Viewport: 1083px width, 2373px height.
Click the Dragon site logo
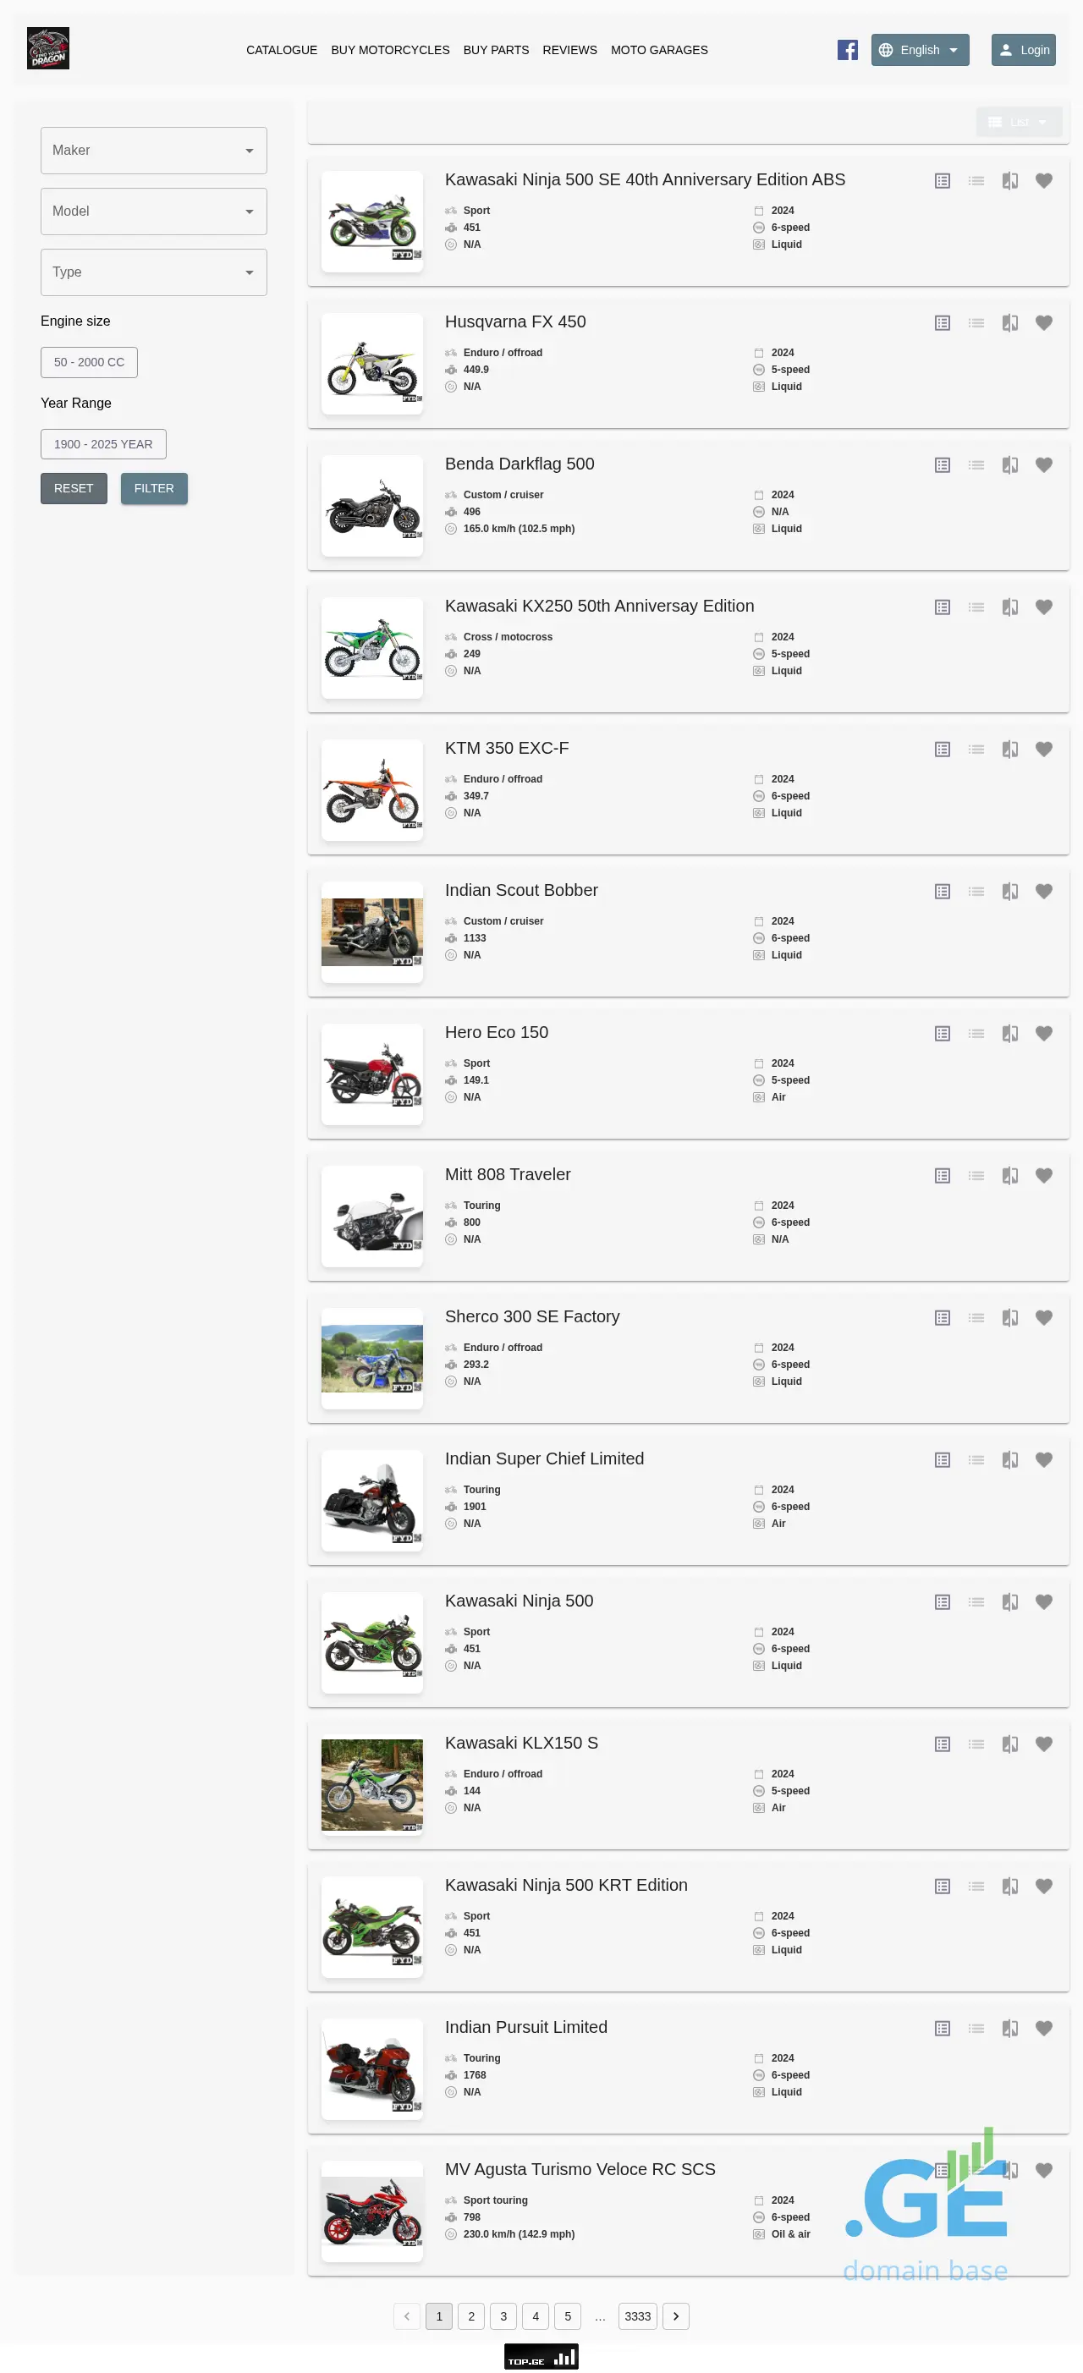[48, 49]
